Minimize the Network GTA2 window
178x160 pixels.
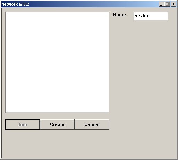pos(161,4)
